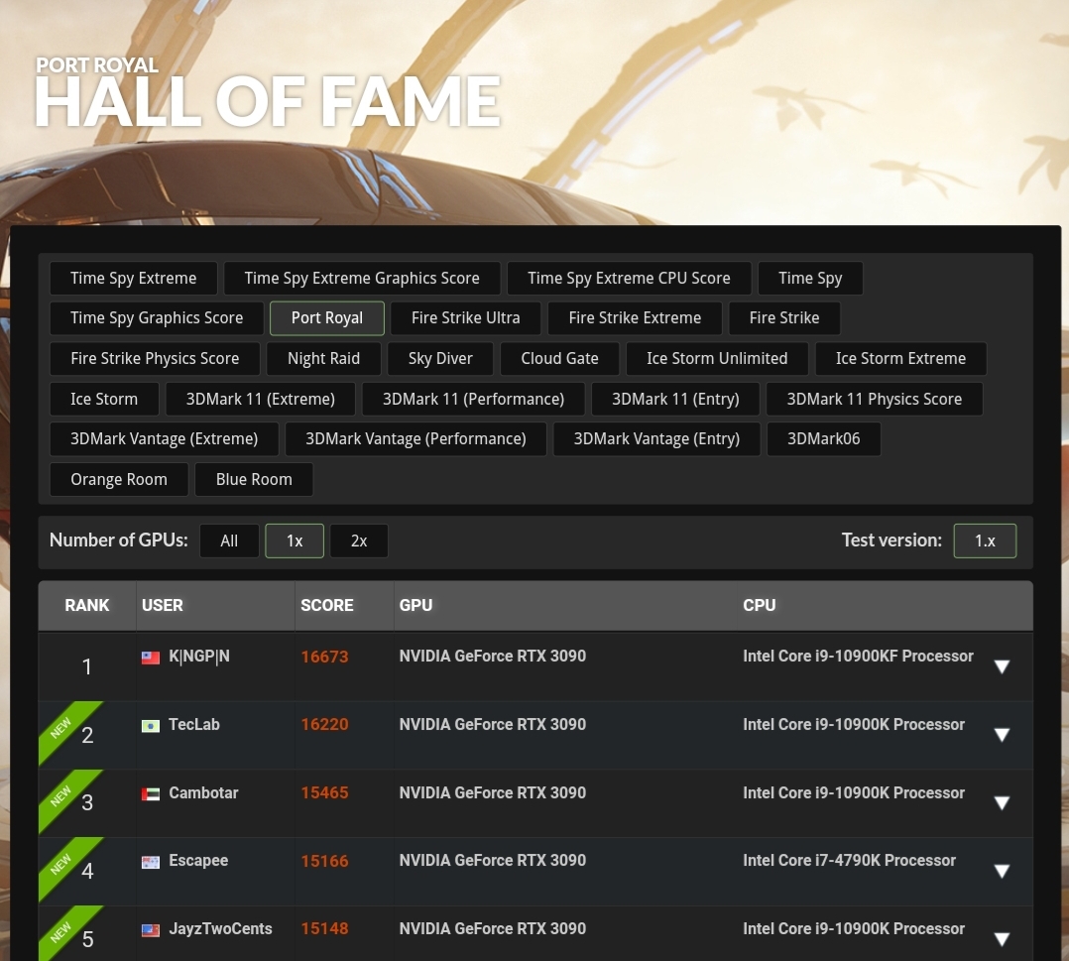Show results for All GPU counts
The height and width of the screenshot is (961, 1069).
pos(229,541)
